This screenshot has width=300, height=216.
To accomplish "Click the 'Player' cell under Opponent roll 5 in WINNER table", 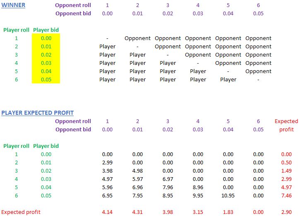I will 228,79.
